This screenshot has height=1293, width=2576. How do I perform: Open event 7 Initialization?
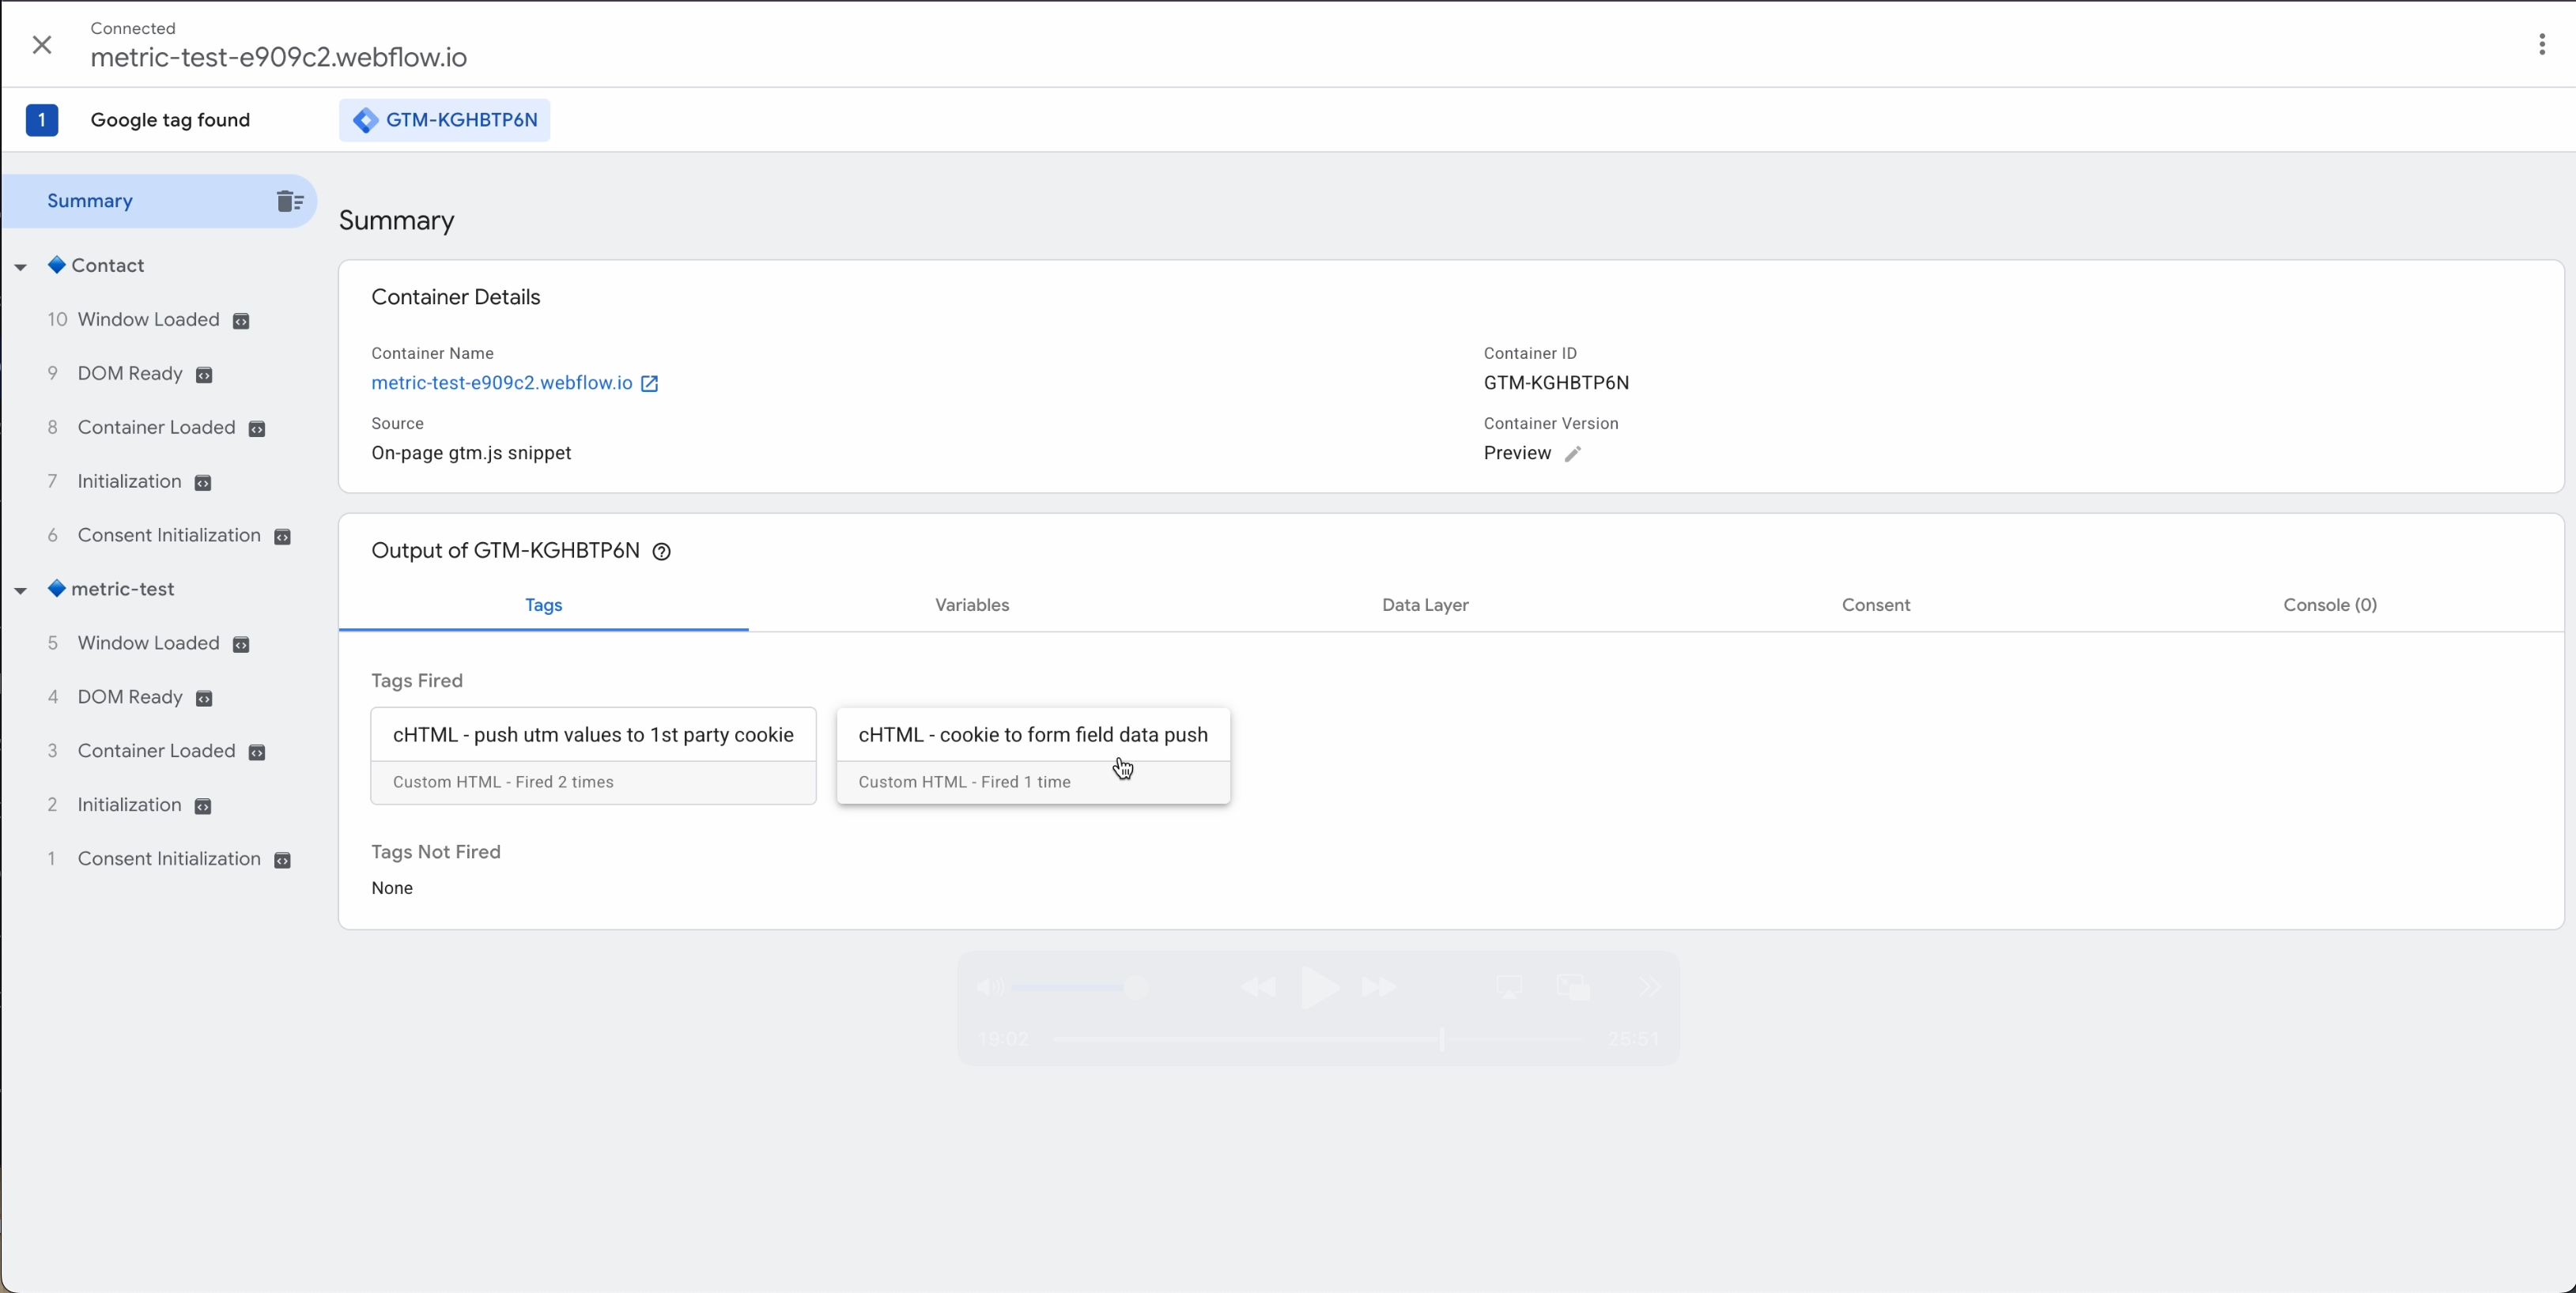coord(129,481)
